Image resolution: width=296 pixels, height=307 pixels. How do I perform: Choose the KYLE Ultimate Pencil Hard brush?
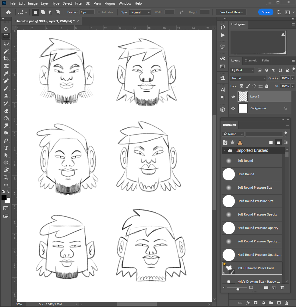tap(252, 268)
